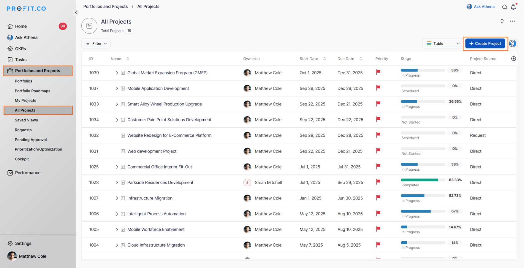The width and height of the screenshot is (524, 268).
Task: Open Settings from the sidebar
Action: [23, 243]
